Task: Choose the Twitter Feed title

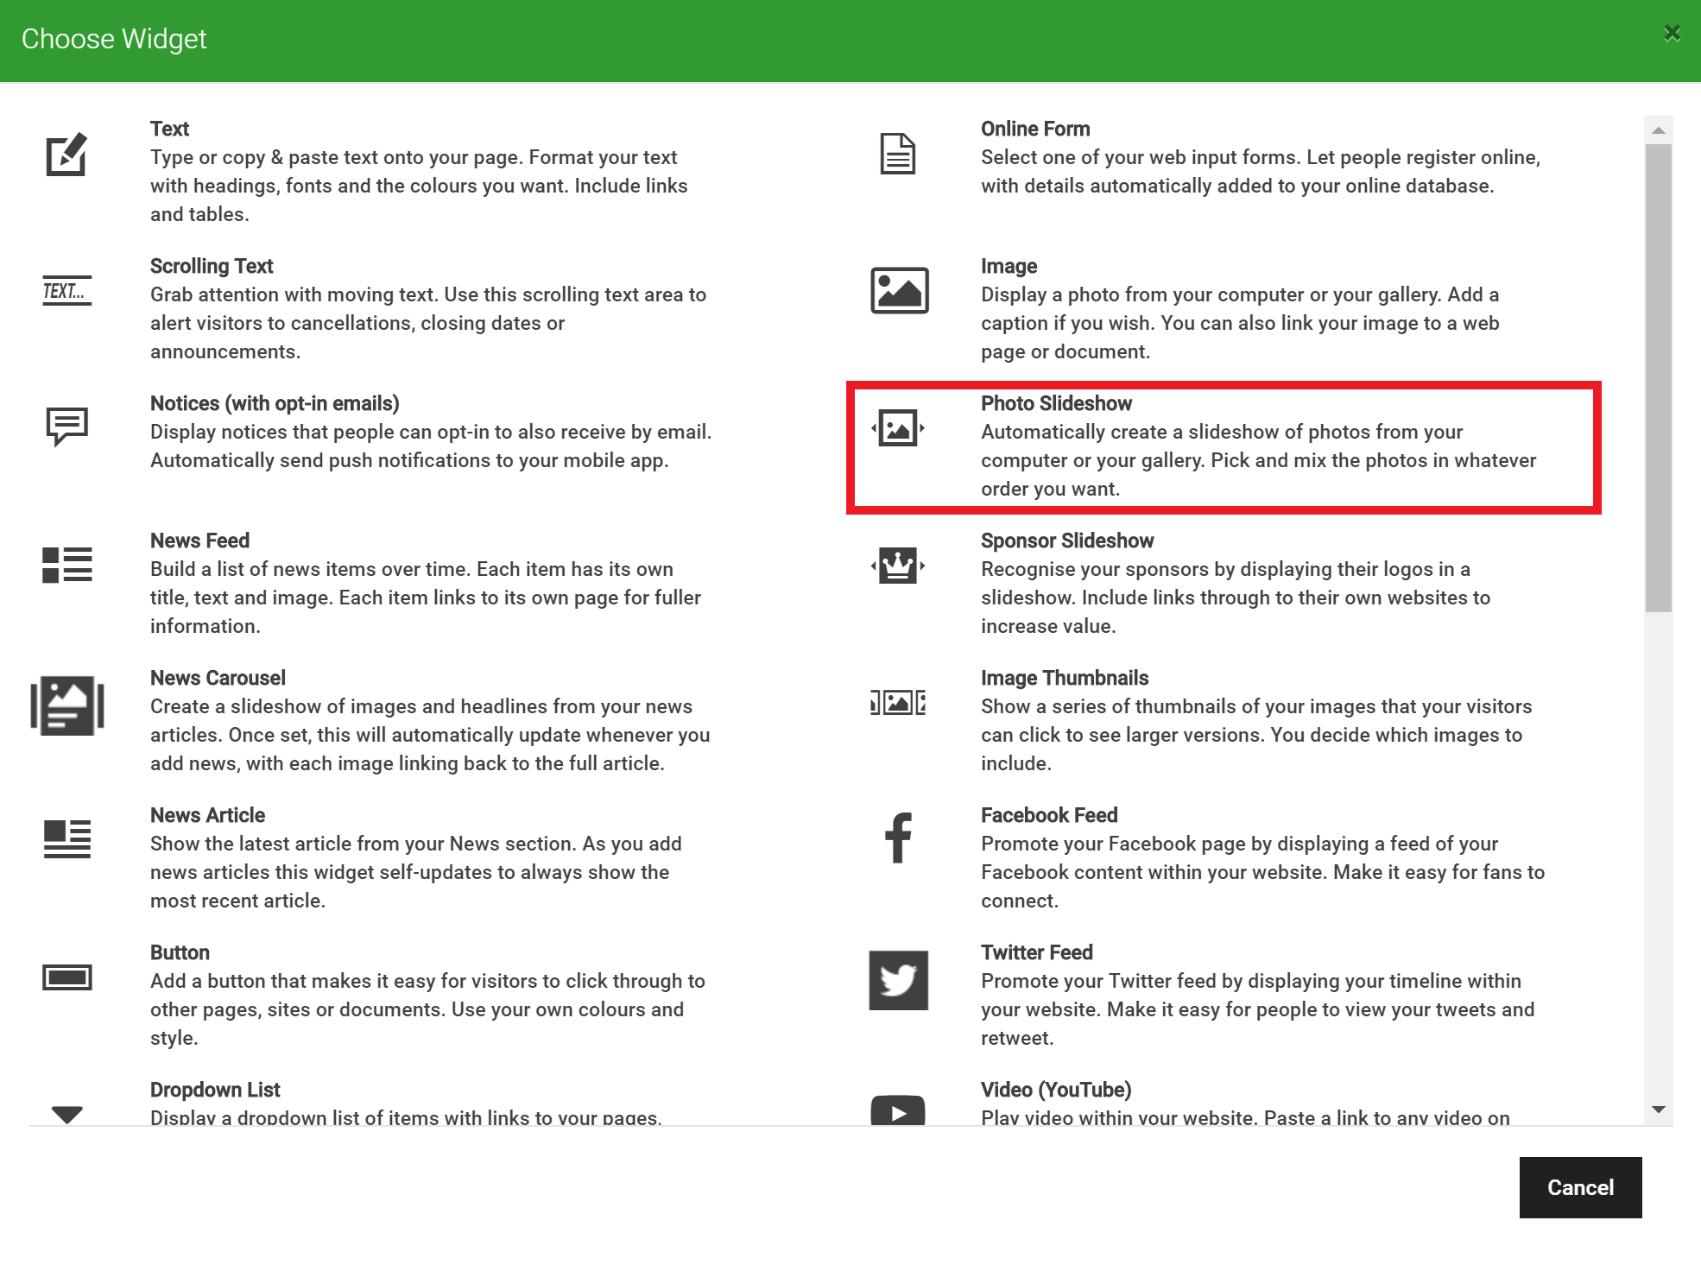Action: tap(1036, 952)
